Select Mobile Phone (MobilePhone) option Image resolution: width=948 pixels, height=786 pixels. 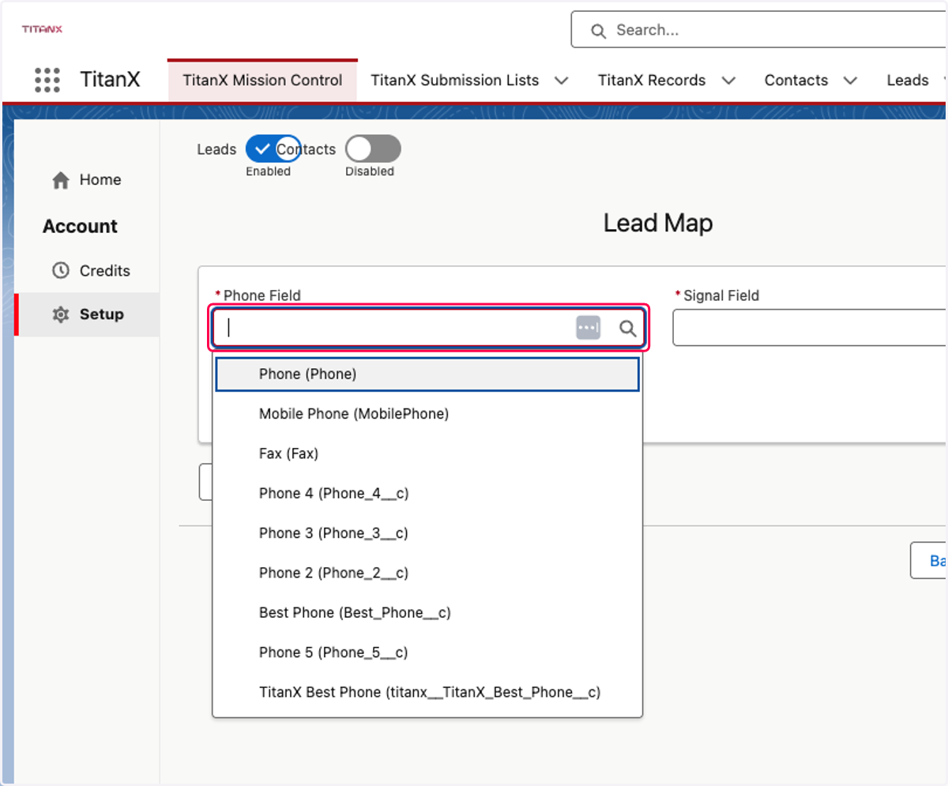click(427, 414)
